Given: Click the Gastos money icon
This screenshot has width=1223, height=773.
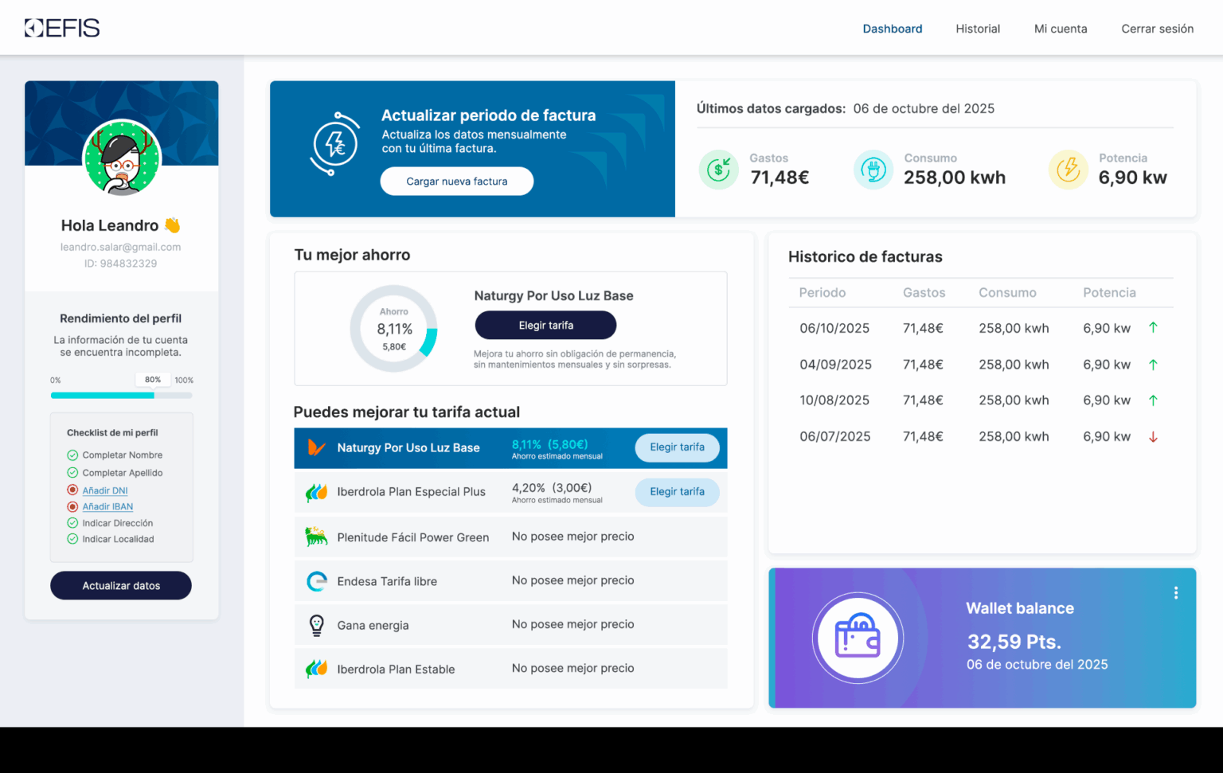Looking at the screenshot, I should (x=718, y=170).
